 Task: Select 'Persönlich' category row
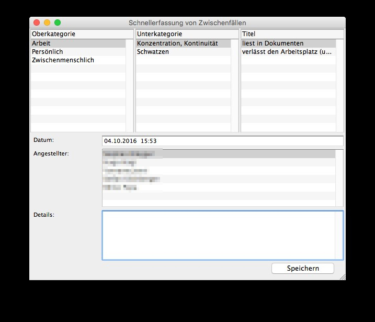pos(77,52)
